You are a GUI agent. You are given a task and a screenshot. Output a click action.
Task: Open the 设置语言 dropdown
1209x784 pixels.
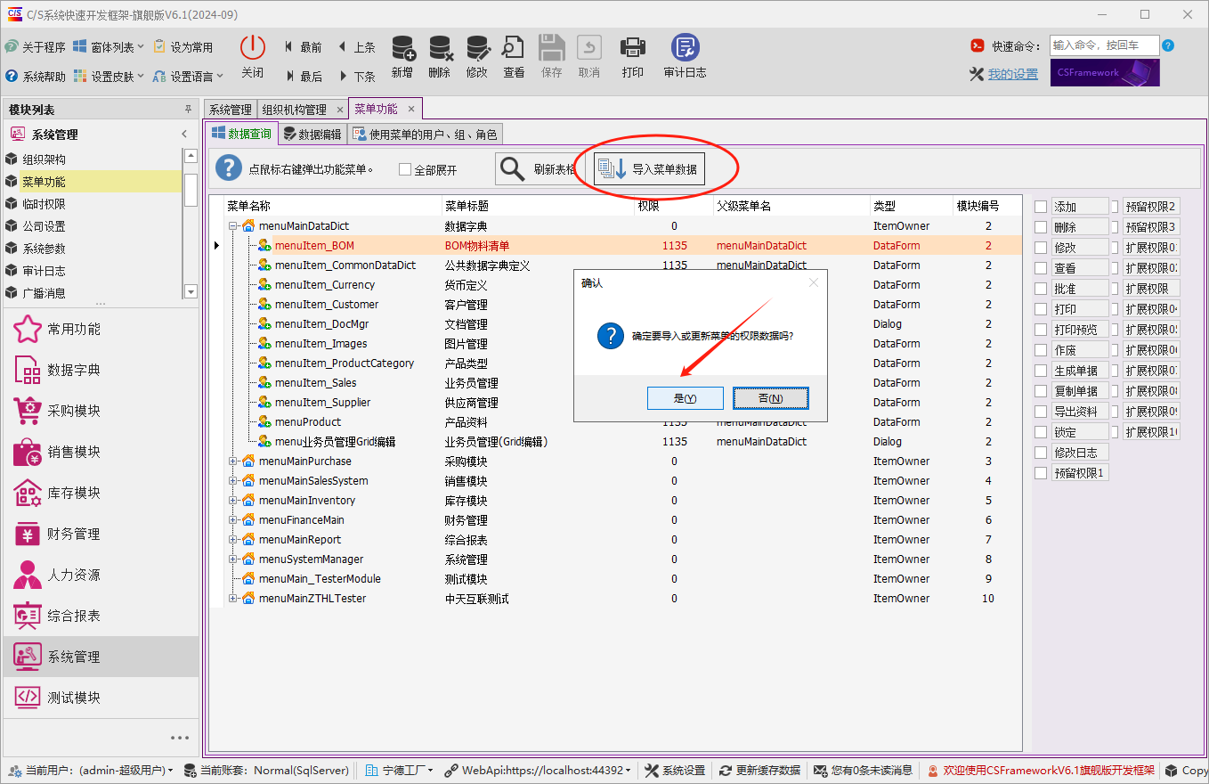(188, 77)
